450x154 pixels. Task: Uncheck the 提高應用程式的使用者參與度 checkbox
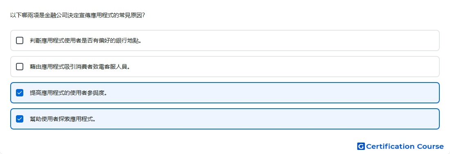[20, 93]
